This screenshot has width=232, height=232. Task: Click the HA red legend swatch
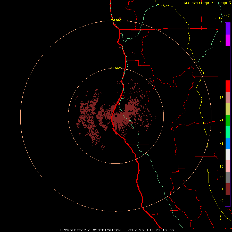(228, 86)
